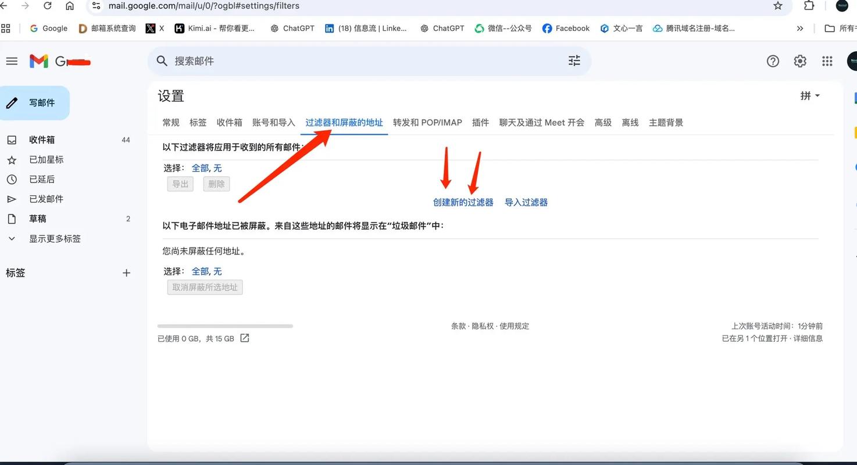The image size is (857, 465).
Task: Click the 写邮件 compose pencil button
Action: pyautogui.click(x=35, y=102)
